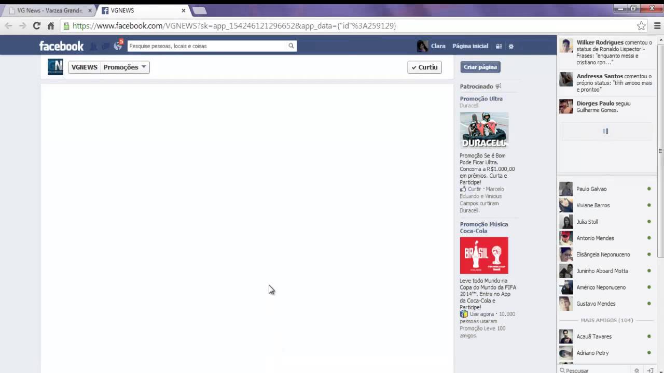Click Clara's profile picture in the header
664x373 pixels.
pyautogui.click(x=422, y=46)
